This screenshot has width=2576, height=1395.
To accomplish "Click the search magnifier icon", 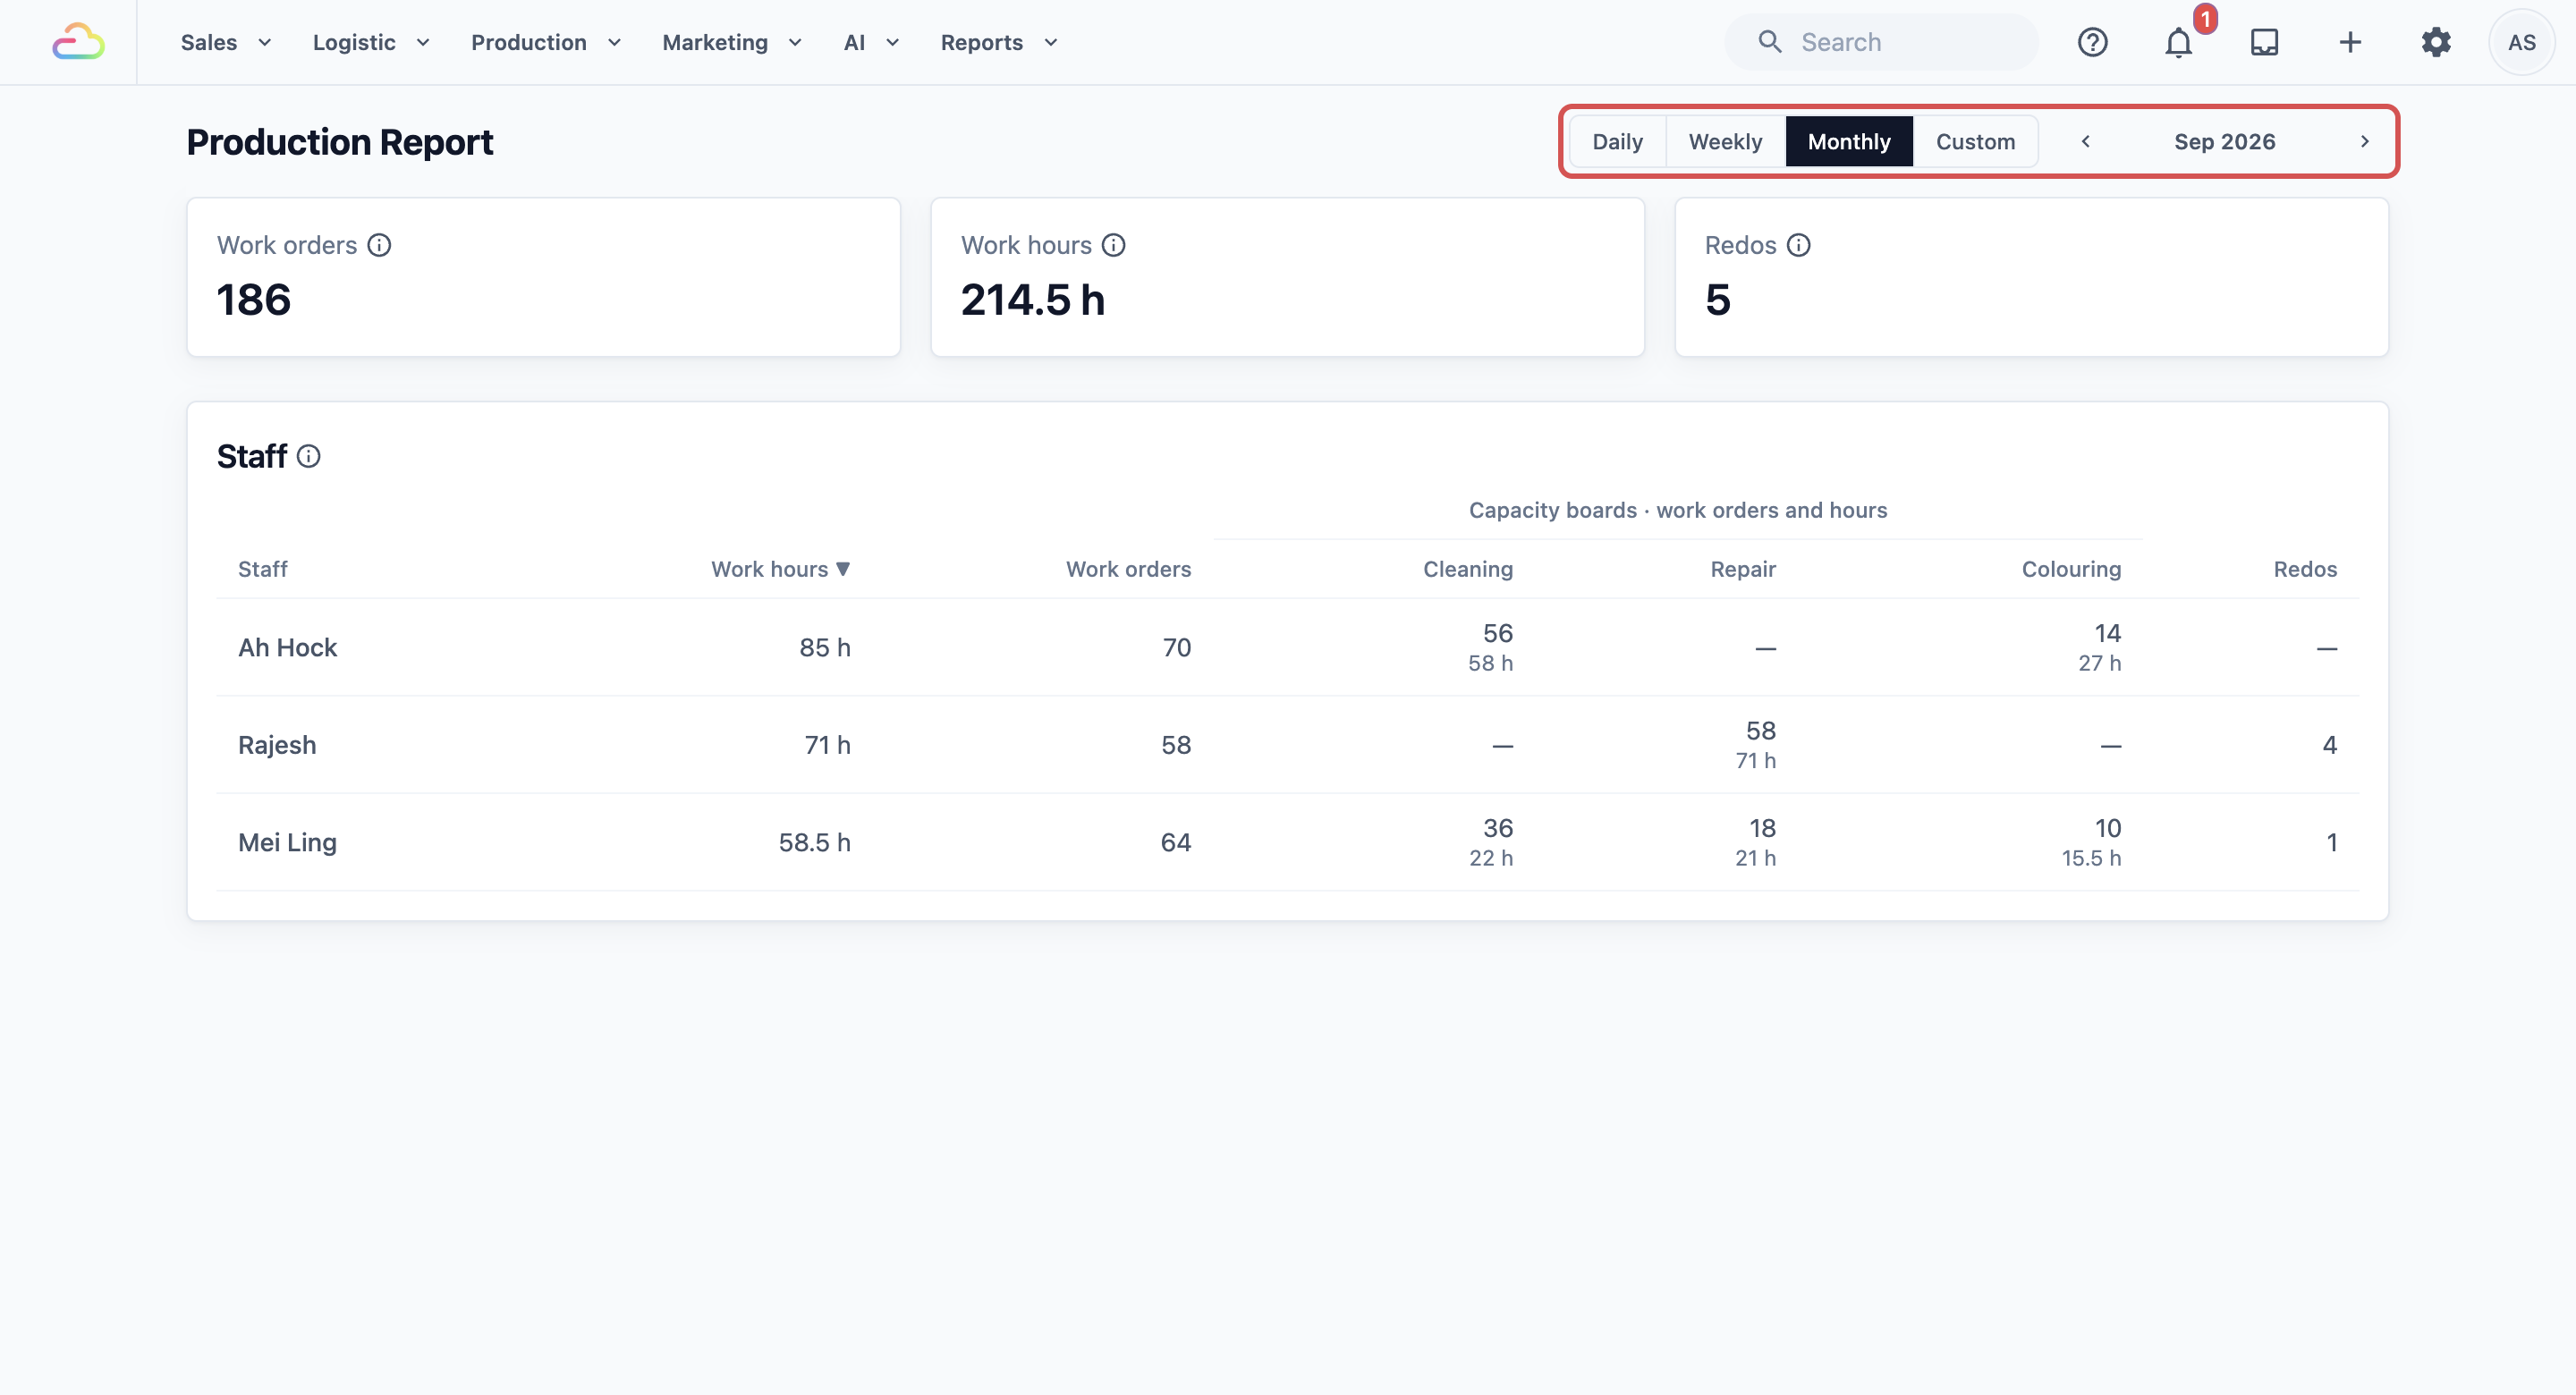I will pyautogui.click(x=1770, y=42).
